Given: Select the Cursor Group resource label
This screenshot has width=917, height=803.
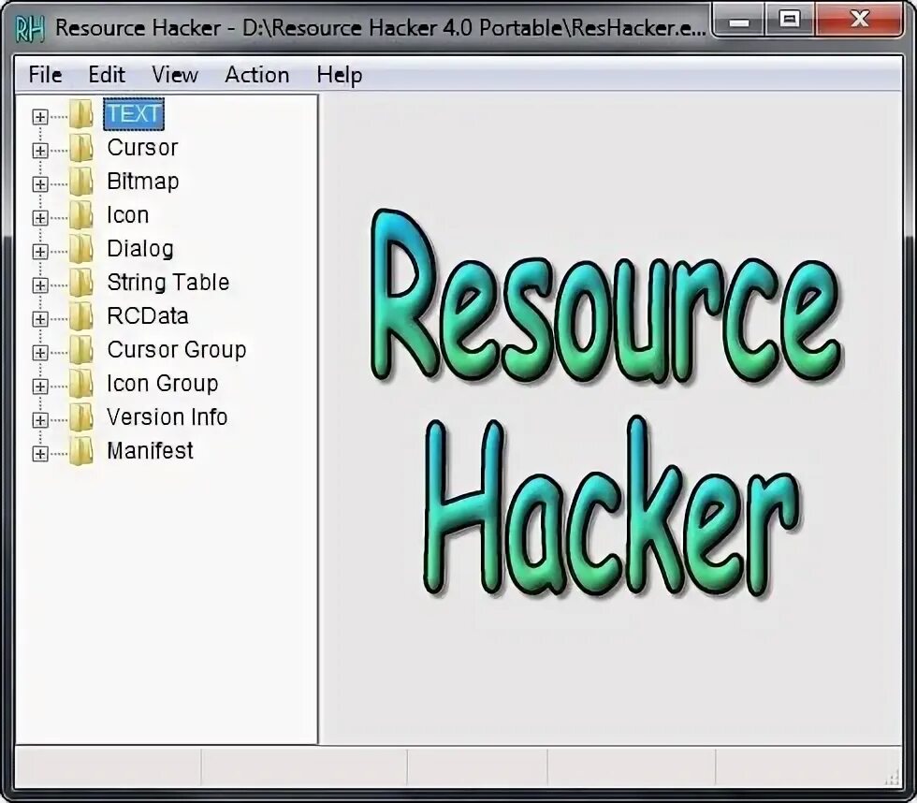Looking at the screenshot, I should pyautogui.click(x=177, y=350).
